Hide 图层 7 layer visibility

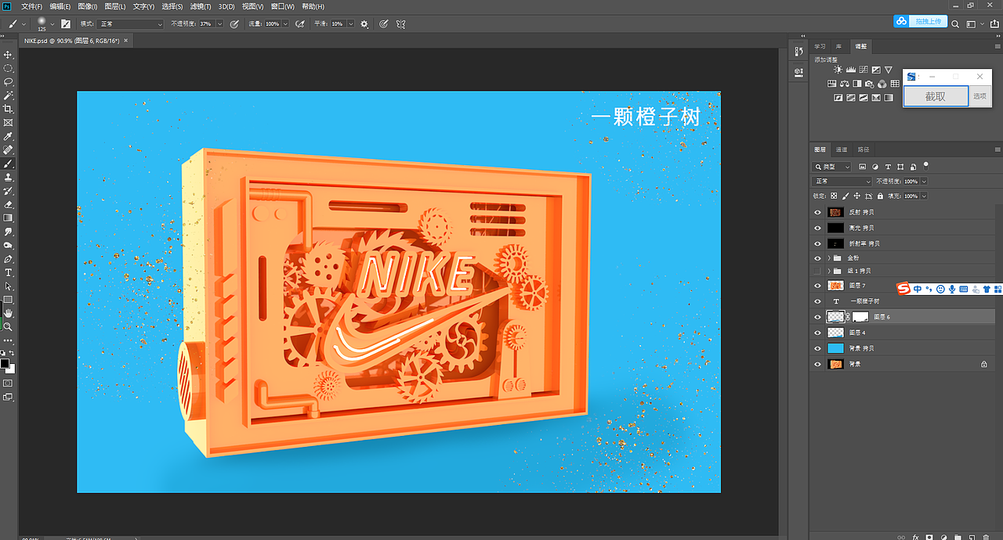click(817, 286)
